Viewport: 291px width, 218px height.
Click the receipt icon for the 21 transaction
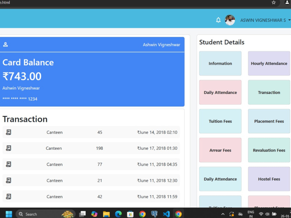(x=8, y=181)
